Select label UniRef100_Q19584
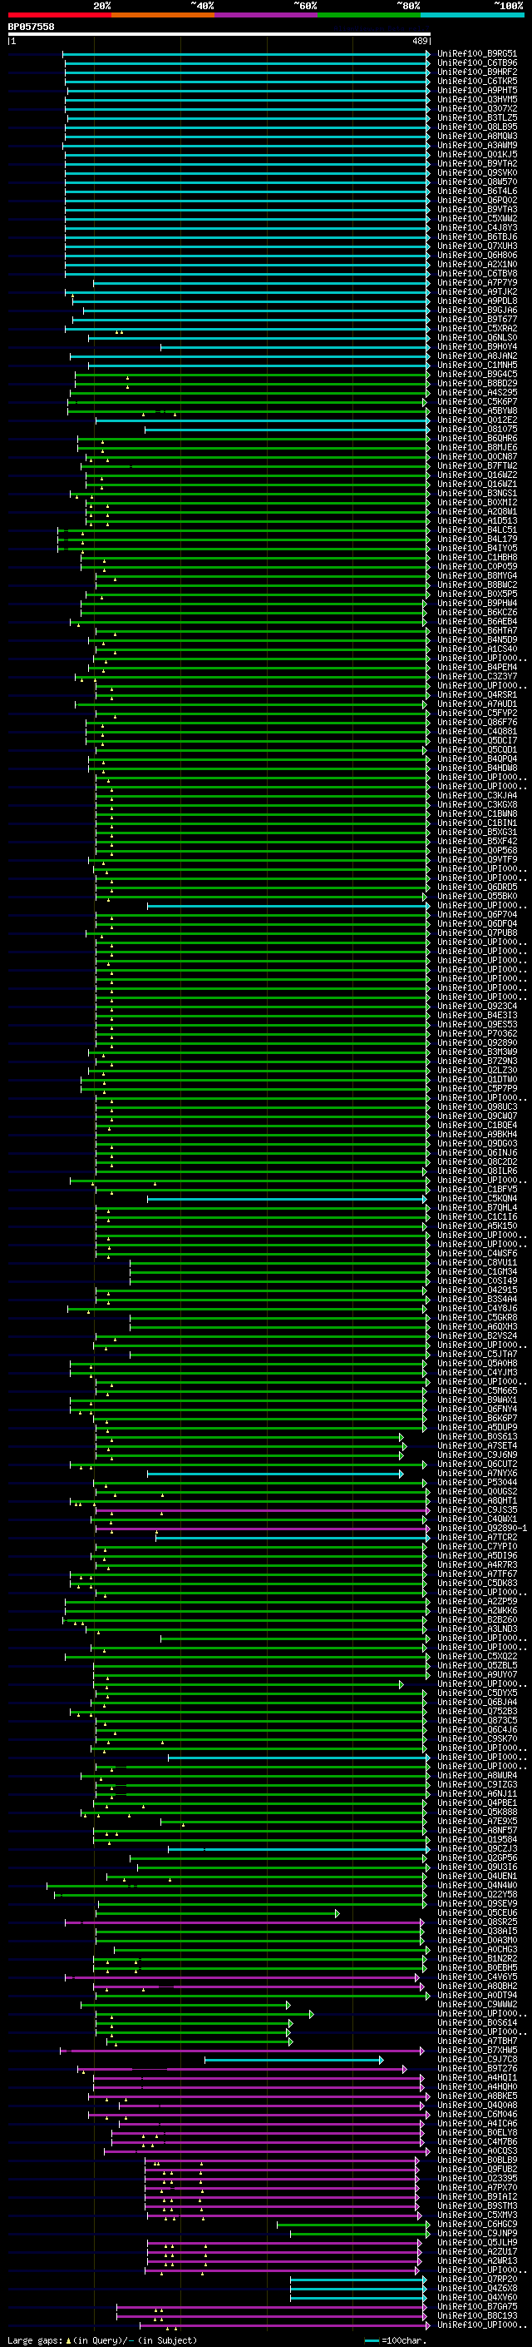The width and height of the screenshot is (532, 2347). [x=477, y=1841]
